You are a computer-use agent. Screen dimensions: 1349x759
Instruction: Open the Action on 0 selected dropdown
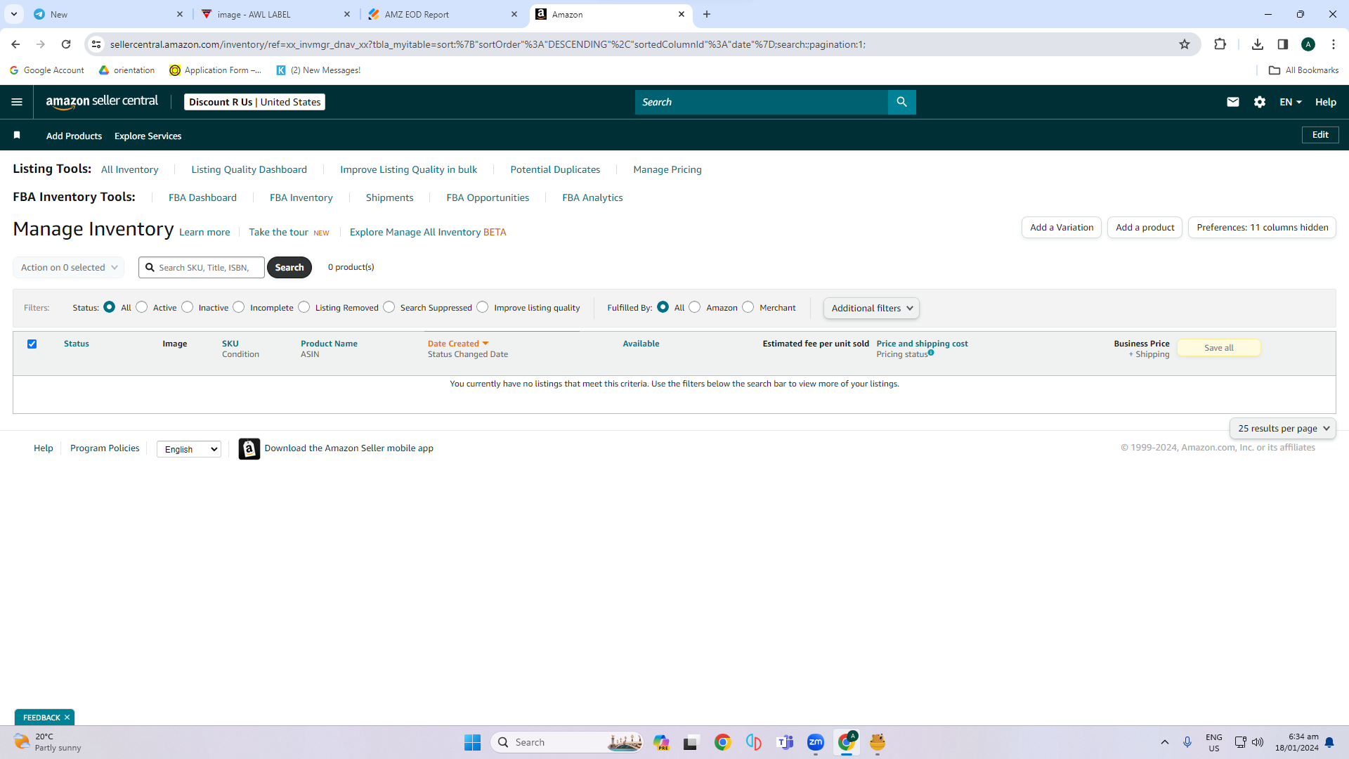(69, 267)
